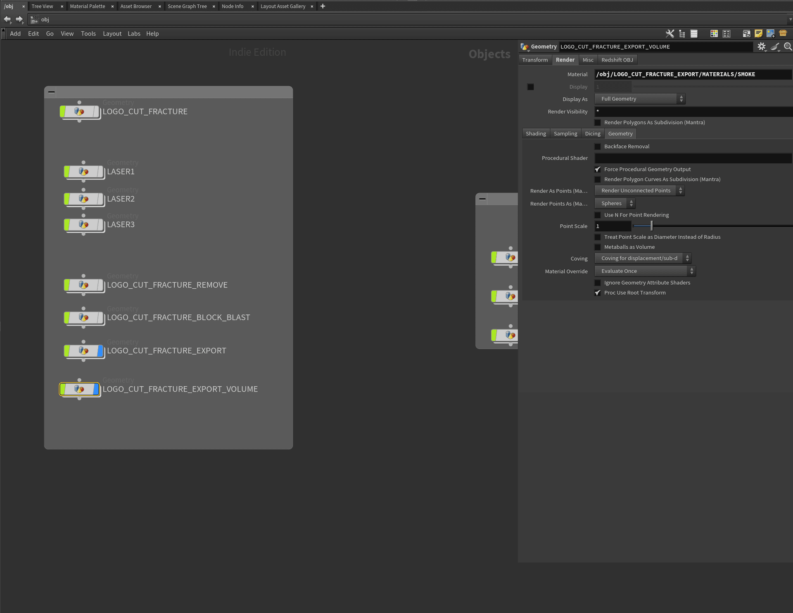Select the LOGO_CUT_FRACTURE_REMOVE node
Screen dimensions: 793x613
[84, 285]
